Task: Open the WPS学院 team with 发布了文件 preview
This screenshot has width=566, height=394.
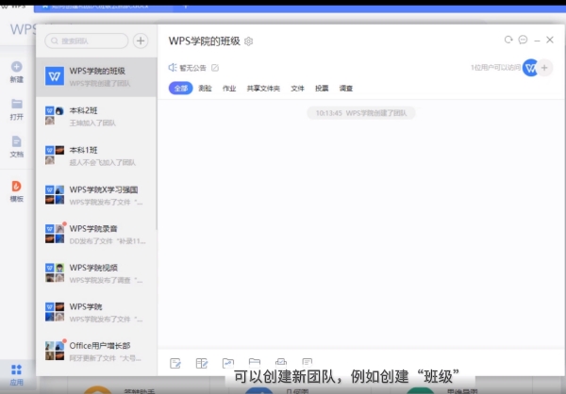Action: [x=96, y=312]
